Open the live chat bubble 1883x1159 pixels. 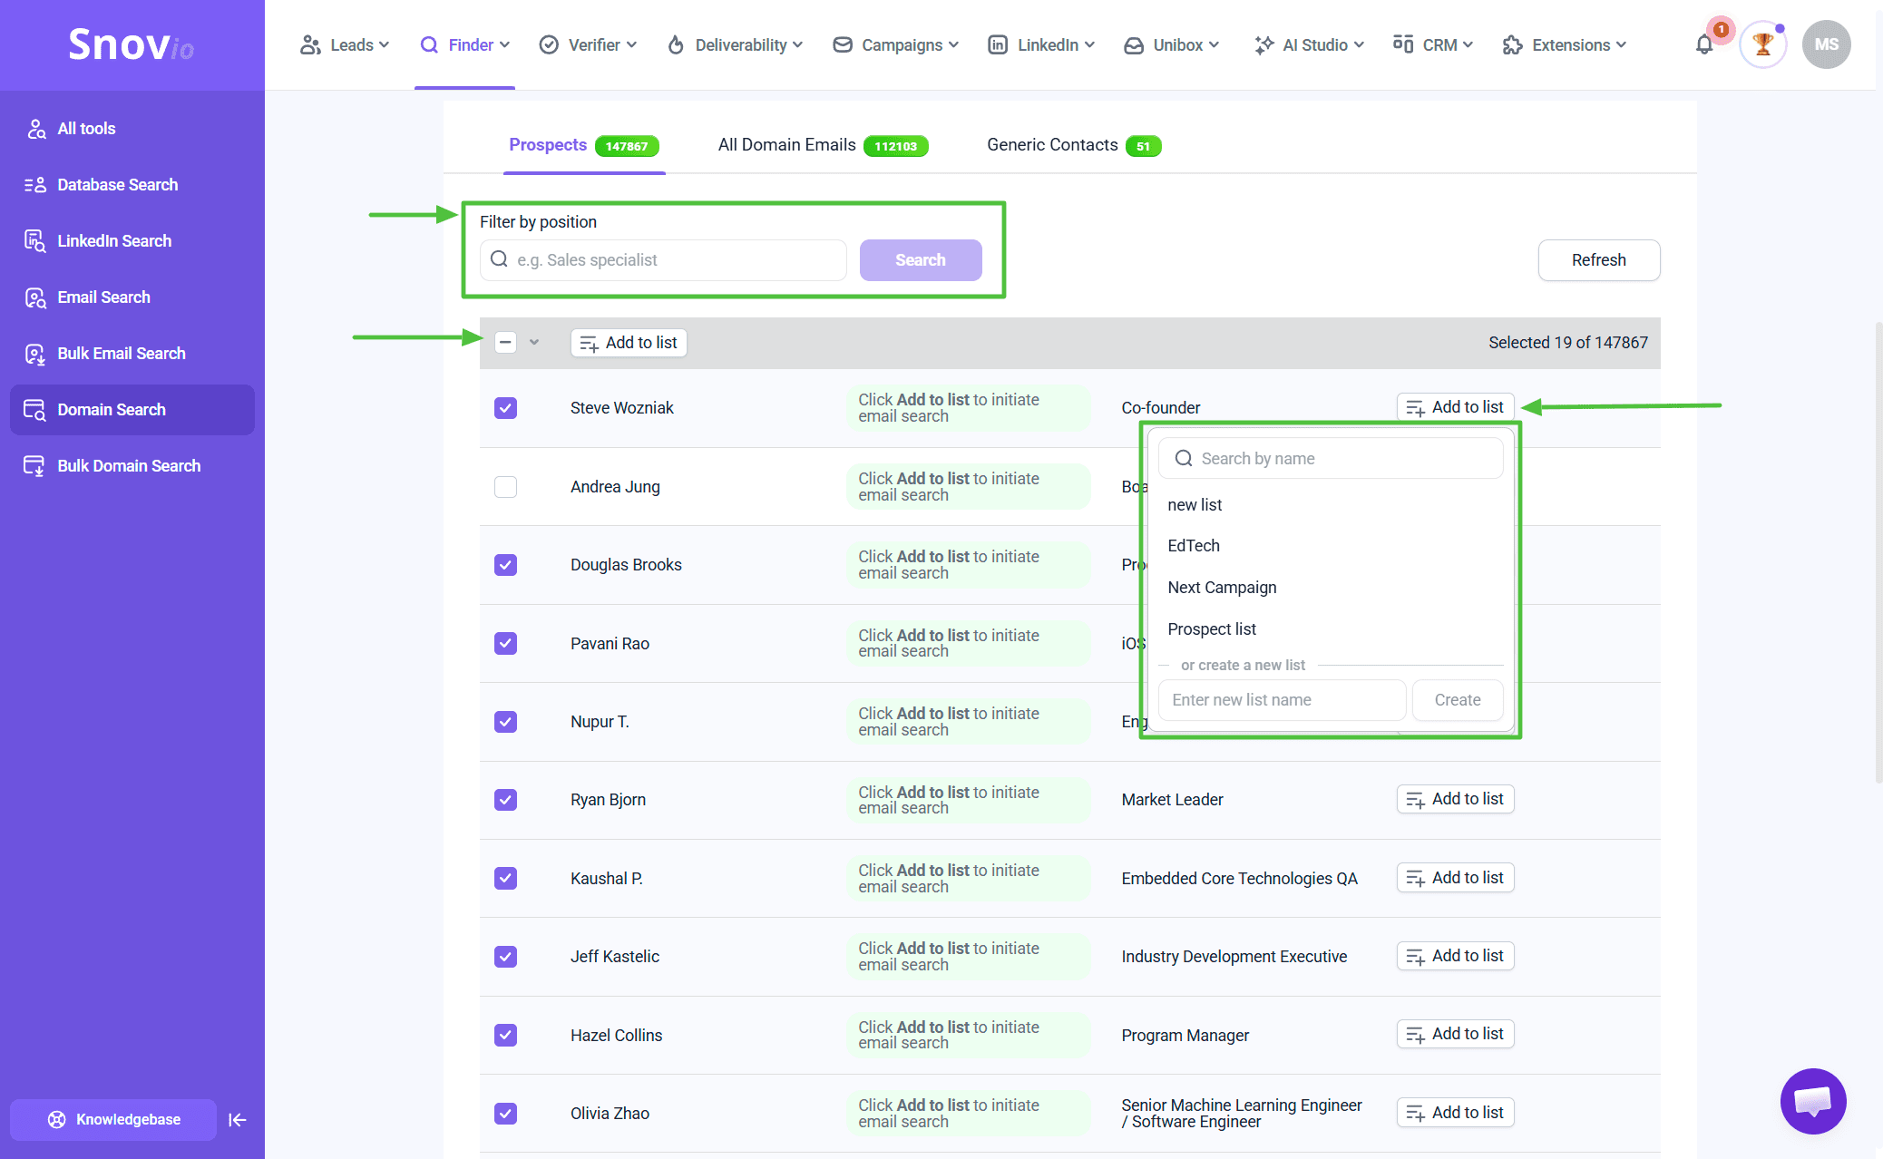point(1812,1100)
